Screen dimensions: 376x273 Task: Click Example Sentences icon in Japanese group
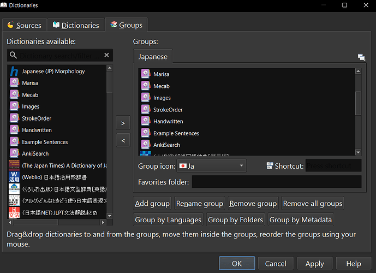click(x=146, y=133)
